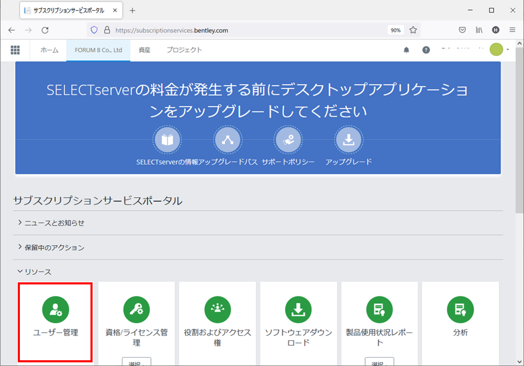Open ソフトウェアダウンロード download icon
Viewport: 524px width, 366px height.
click(299, 310)
